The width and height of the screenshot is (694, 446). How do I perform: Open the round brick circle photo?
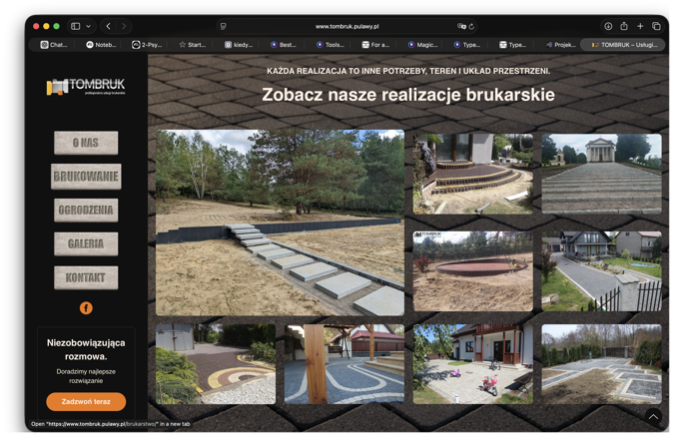[x=472, y=271]
